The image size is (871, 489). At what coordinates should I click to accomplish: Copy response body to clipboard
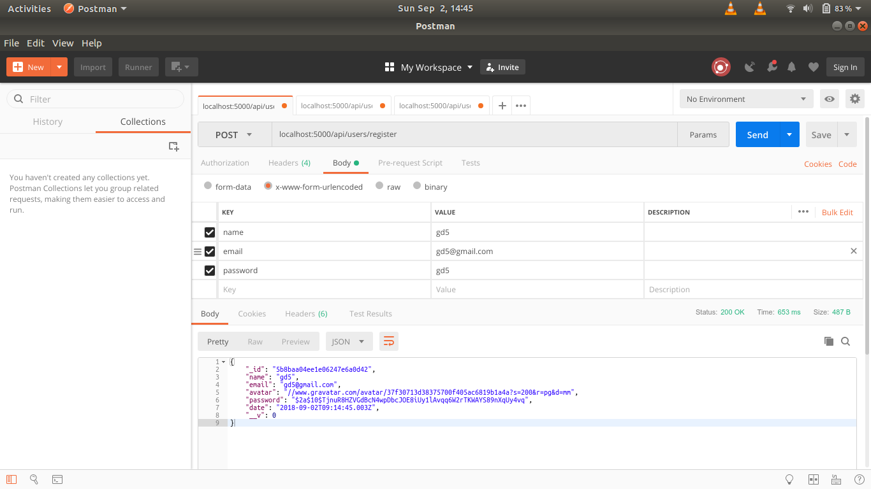tap(829, 341)
